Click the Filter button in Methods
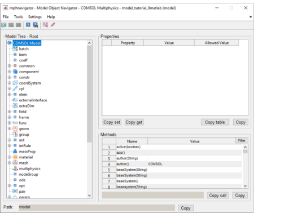 pos(242,140)
